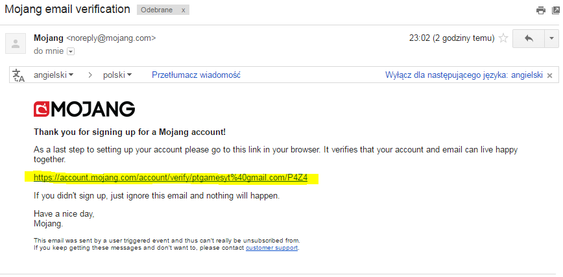Click the 'Mojang email verification' subject title

(x=67, y=9)
